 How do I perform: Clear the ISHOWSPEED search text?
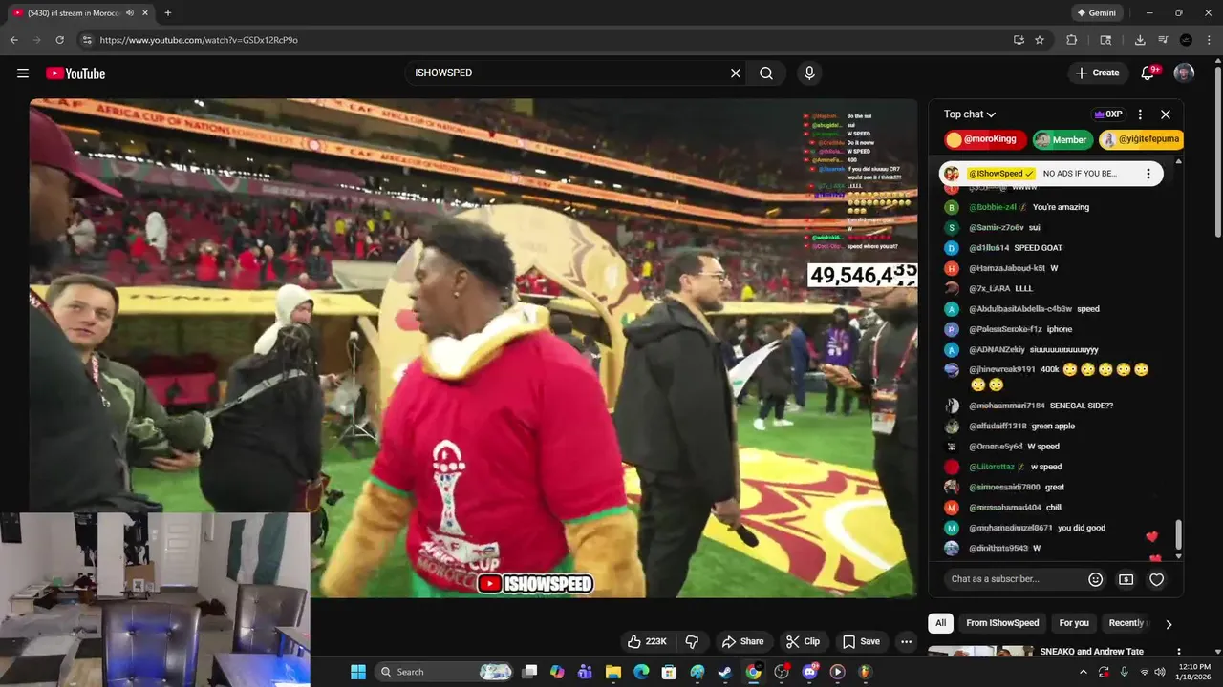point(736,73)
